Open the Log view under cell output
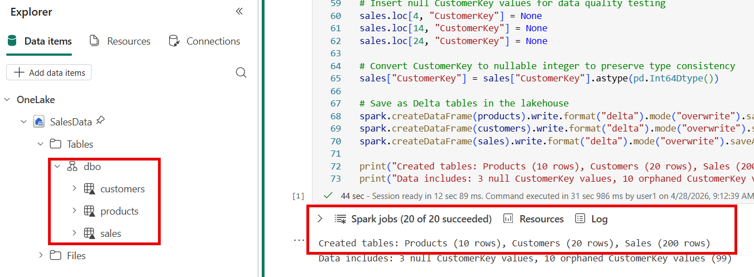Image resolution: width=754 pixels, height=277 pixels. pos(599,219)
